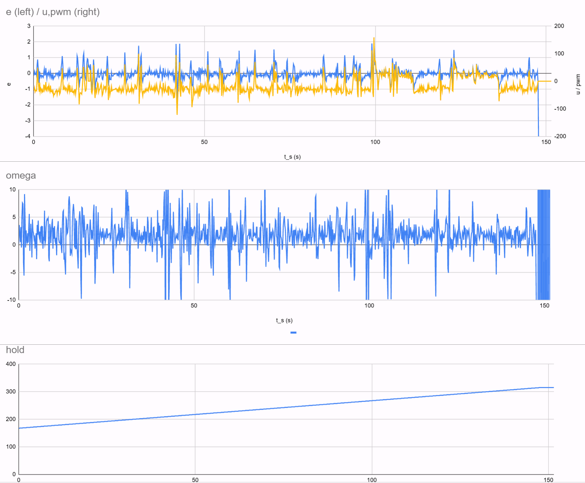Select the "e (left) / u,pwm (right)" chart title
The image size is (585, 483).
tap(53, 12)
